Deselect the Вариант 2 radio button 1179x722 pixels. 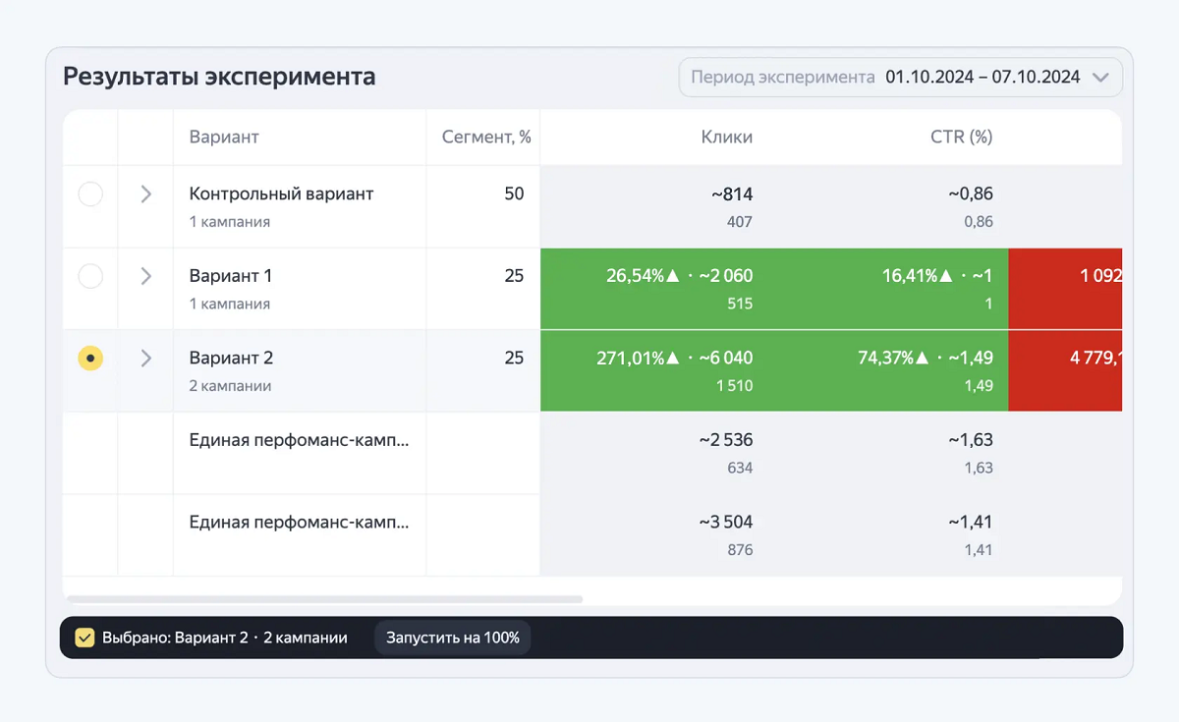(90, 358)
